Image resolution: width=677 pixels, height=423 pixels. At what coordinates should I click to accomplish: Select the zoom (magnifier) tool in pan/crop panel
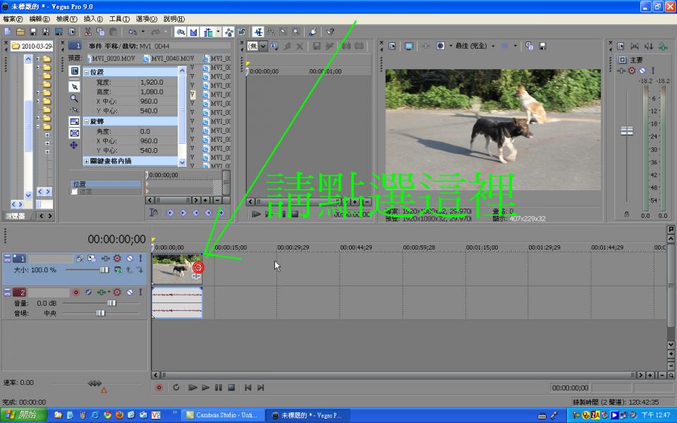74,99
